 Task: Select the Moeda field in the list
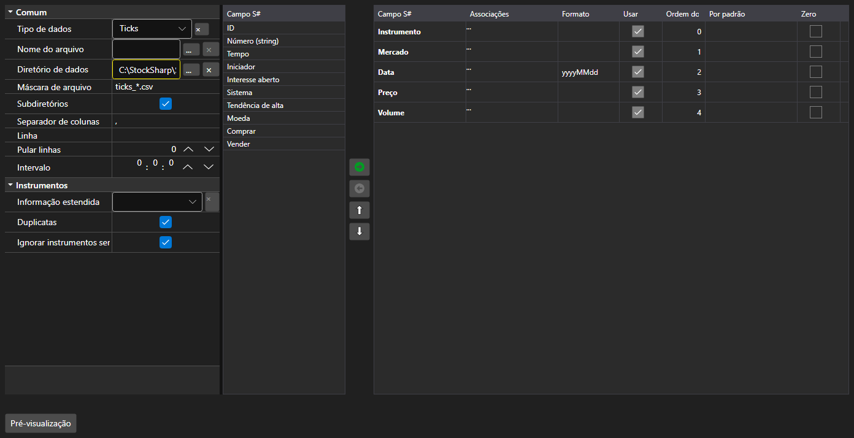(x=284, y=118)
